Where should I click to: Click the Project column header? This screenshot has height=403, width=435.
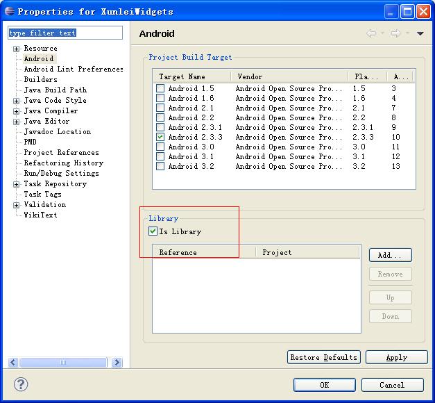point(307,252)
